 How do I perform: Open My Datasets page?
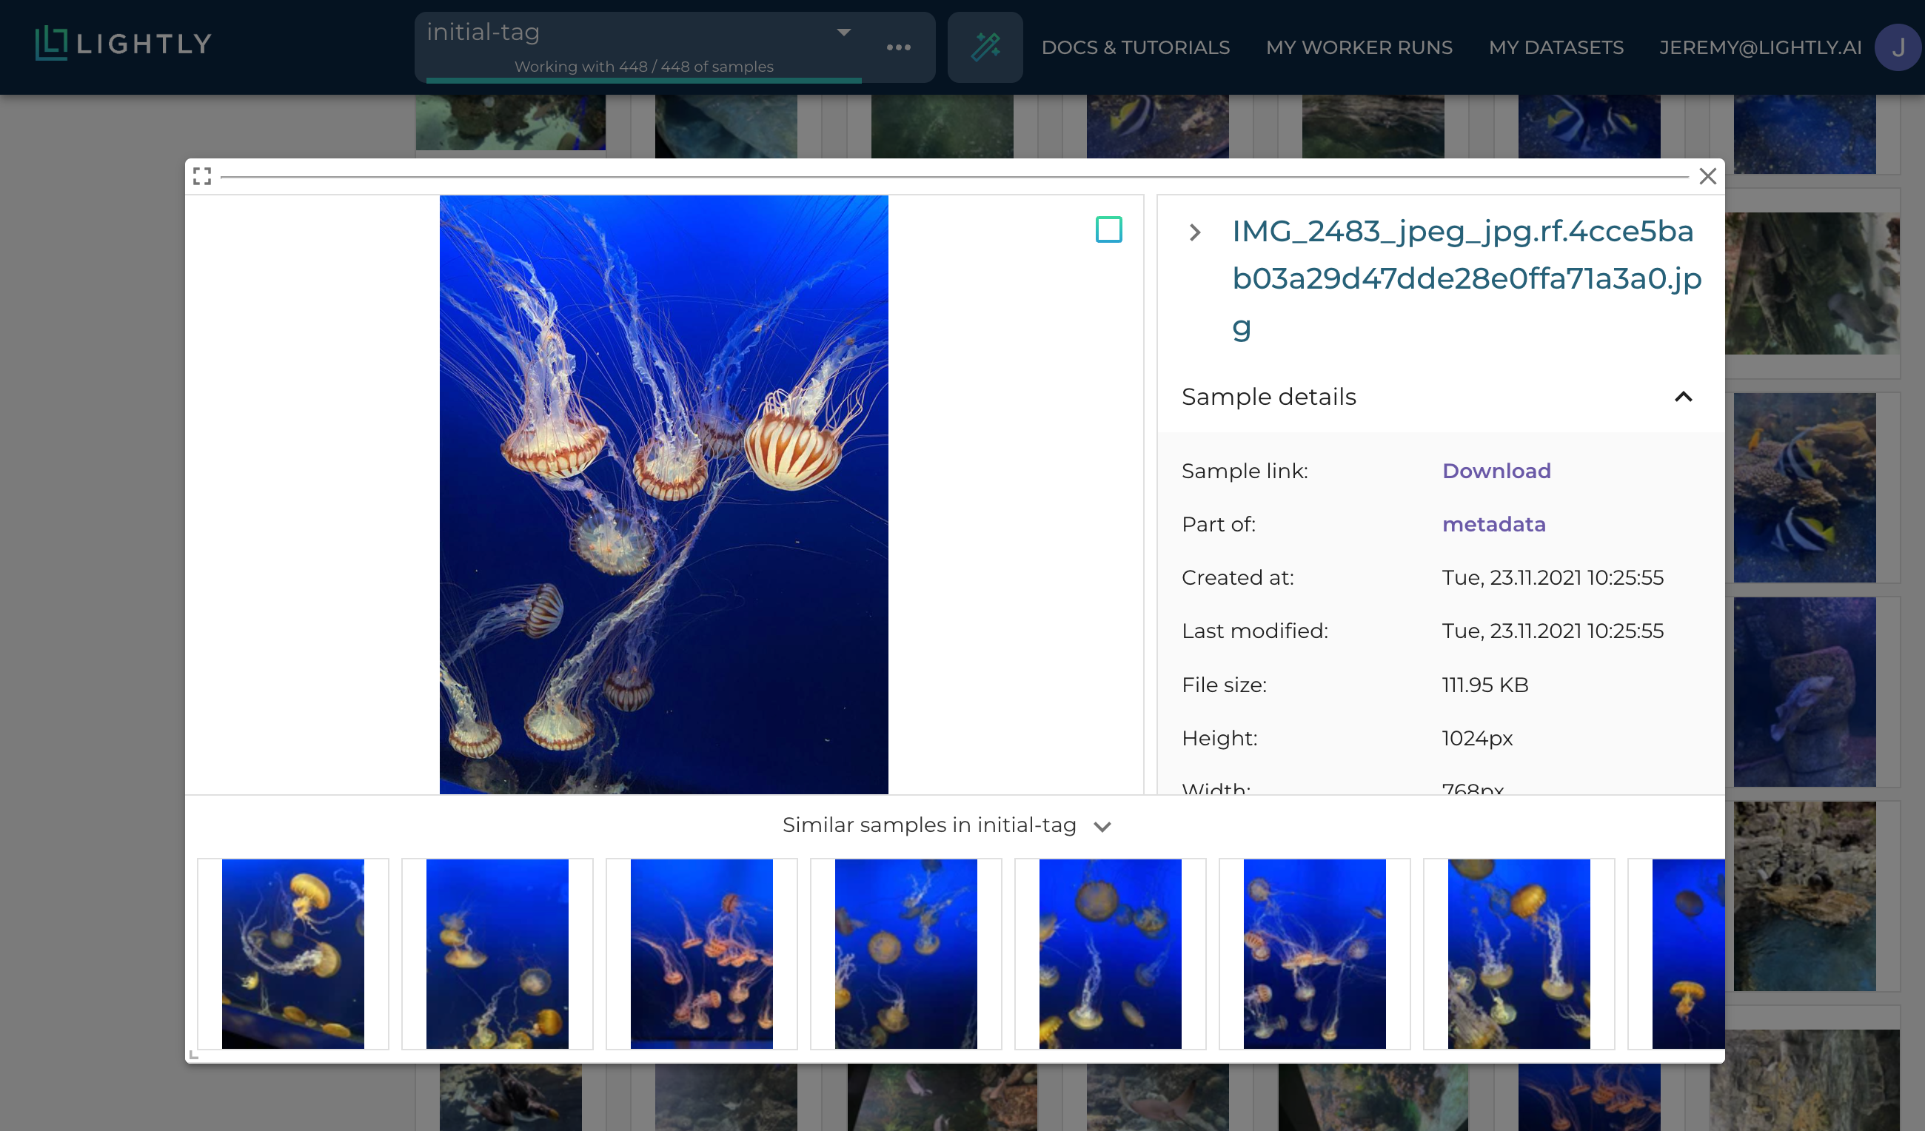1556,47
